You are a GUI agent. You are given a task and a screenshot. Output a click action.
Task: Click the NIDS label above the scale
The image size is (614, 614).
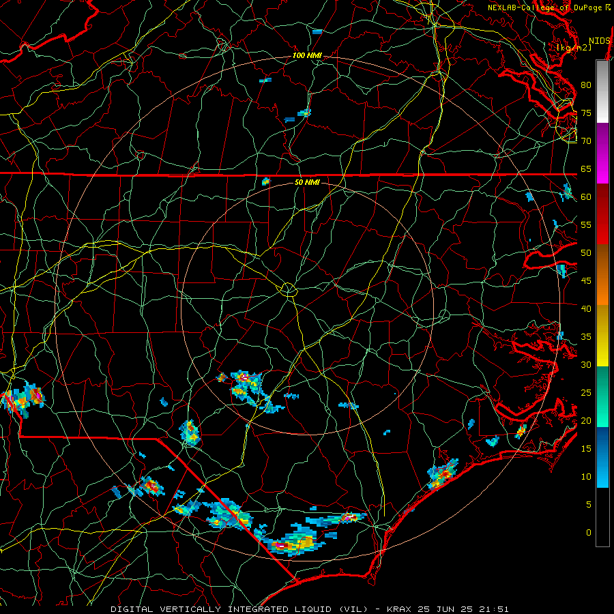click(x=600, y=41)
